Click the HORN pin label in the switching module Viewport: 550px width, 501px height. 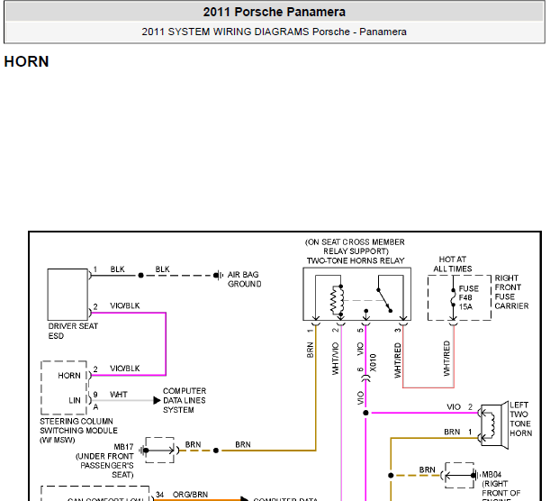pos(69,376)
